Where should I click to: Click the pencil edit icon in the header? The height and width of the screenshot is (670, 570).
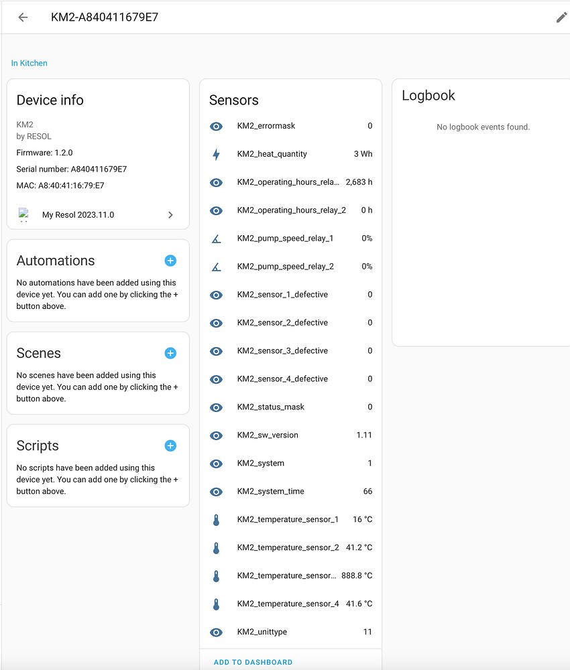point(561,17)
